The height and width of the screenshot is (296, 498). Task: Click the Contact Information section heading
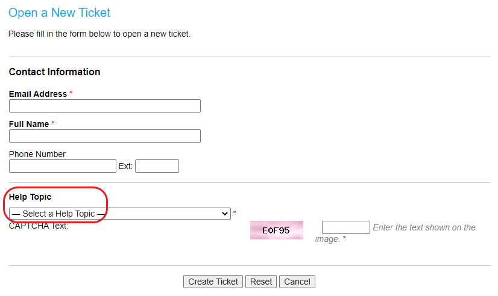[x=55, y=72]
